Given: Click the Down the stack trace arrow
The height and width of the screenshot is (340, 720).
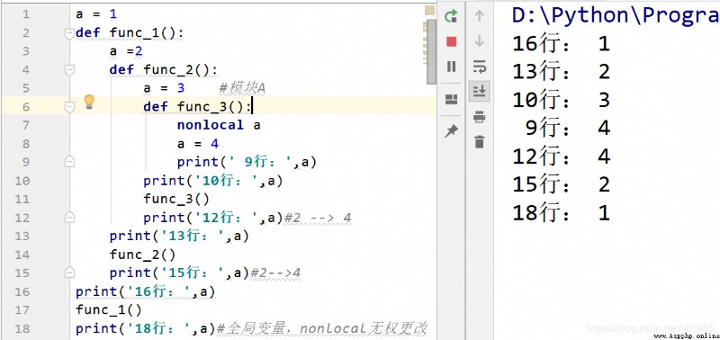Looking at the screenshot, I should [x=480, y=41].
